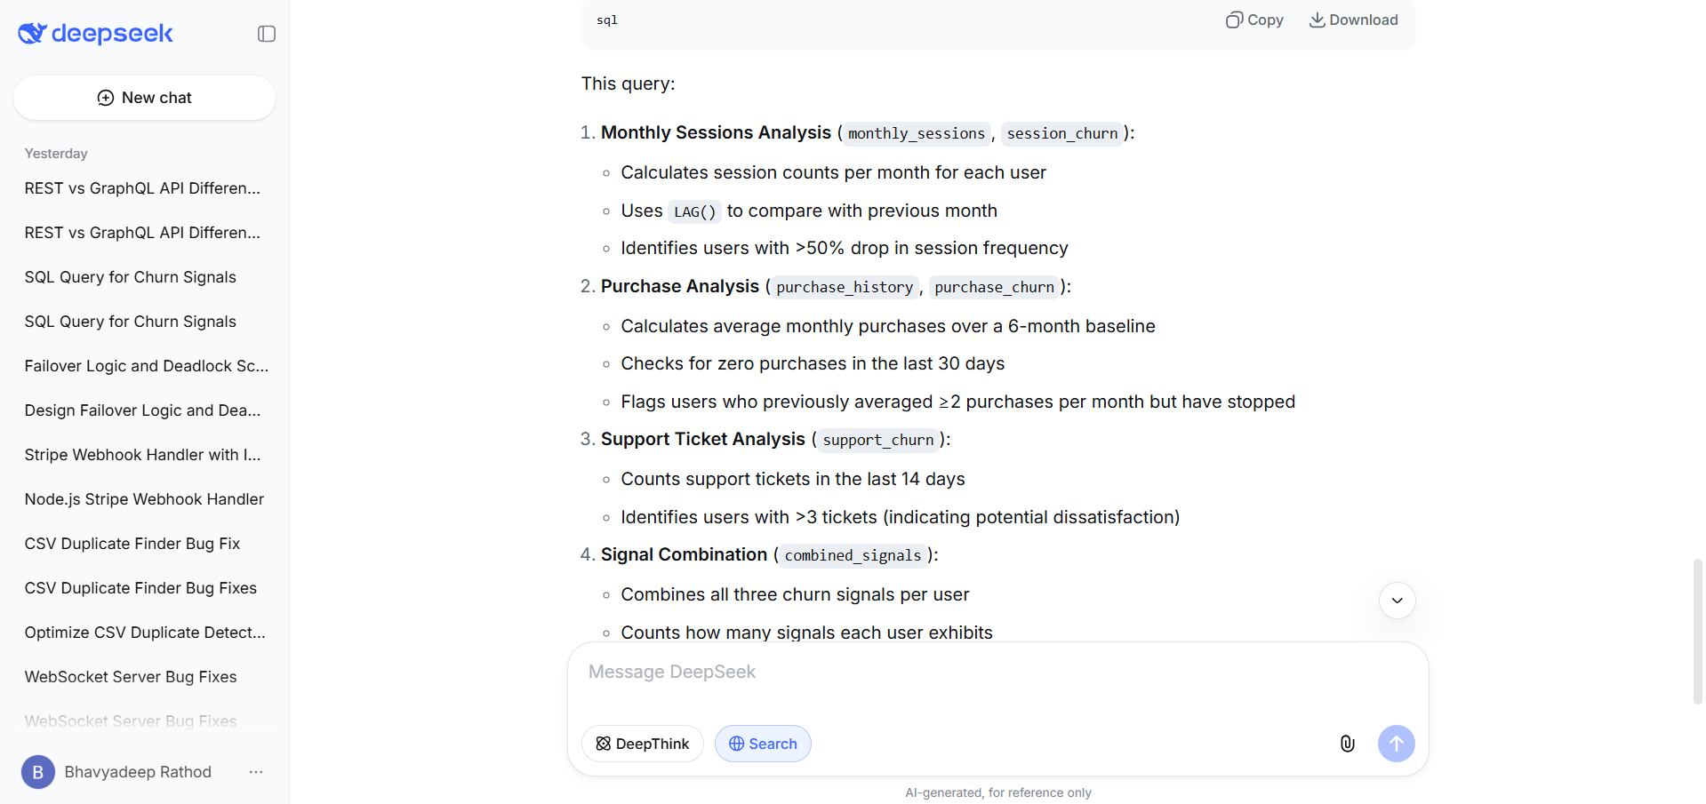The image size is (1706, 804).
Task: Click the DeepSeek logo
Action: click(95, 33)
